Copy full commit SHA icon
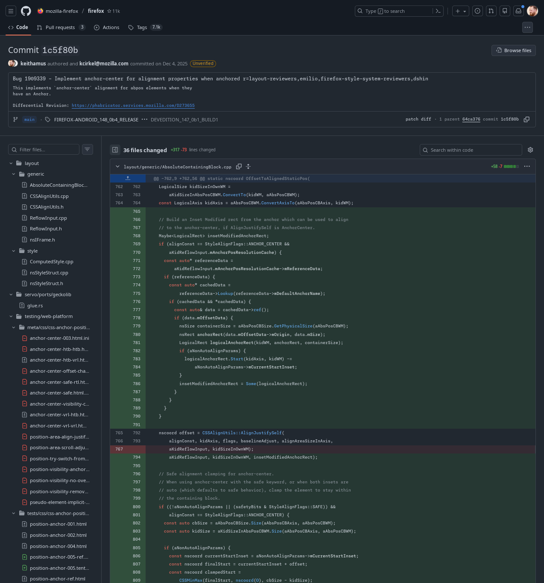 pyautogui.click(x=526, y=120)
